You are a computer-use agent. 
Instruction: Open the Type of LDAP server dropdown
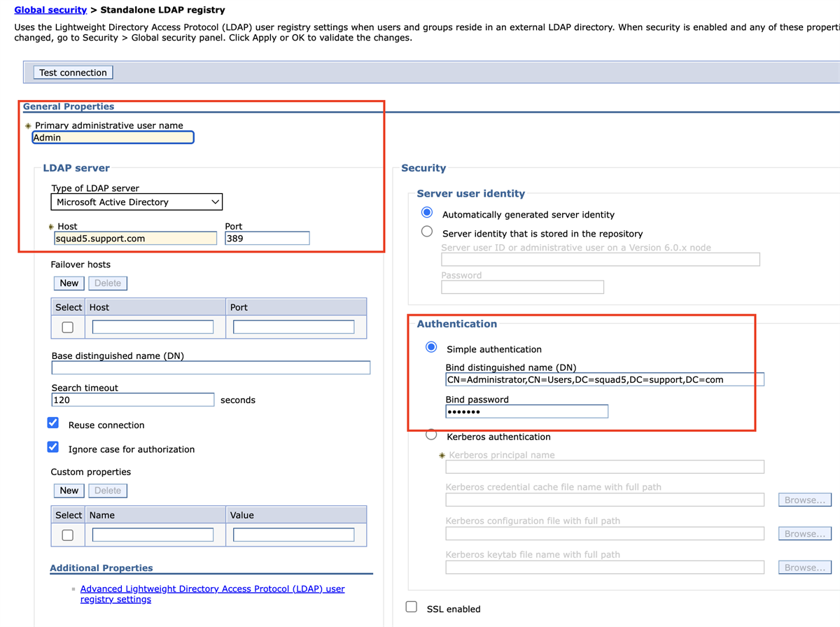[x=136, y=202]
